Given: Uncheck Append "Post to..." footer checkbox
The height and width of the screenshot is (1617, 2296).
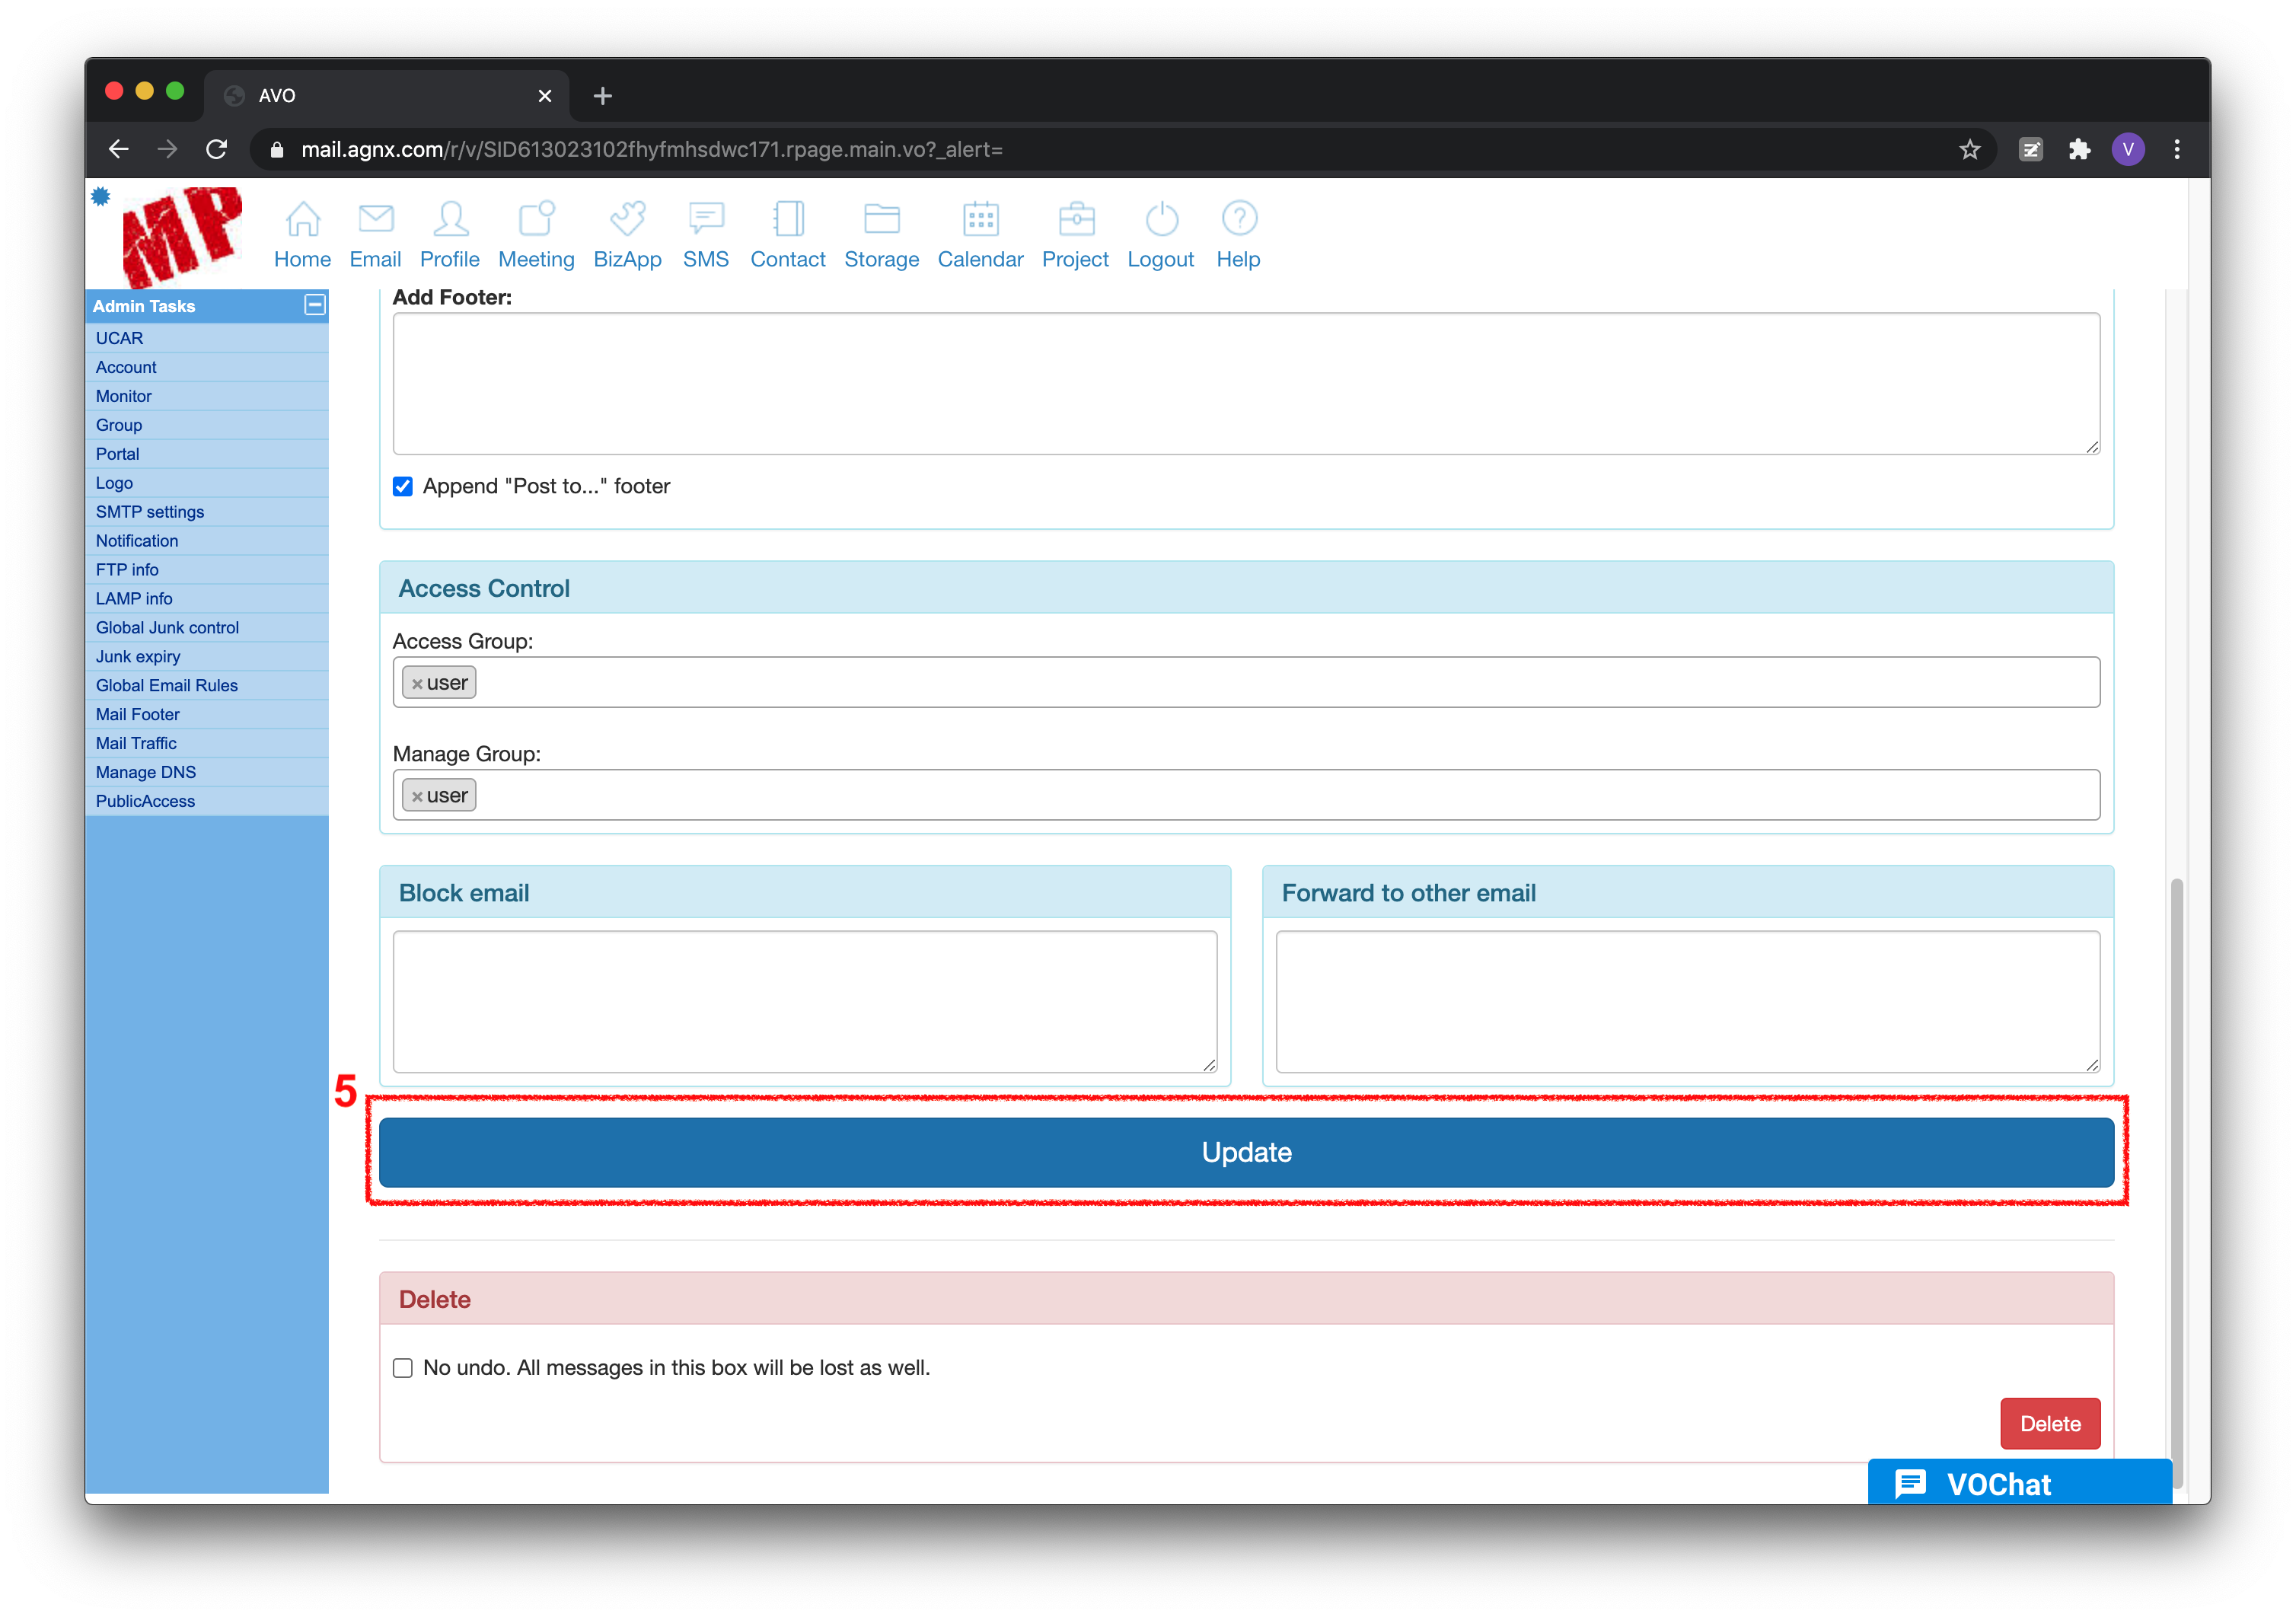Looking at the screenshot, I should [403, 486].
